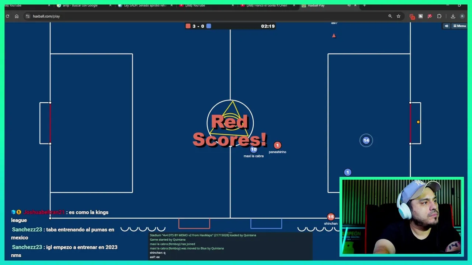Close the Franco el Gorila tab
This screenshot has height=265, width=472.
click(x=294, y=6)
